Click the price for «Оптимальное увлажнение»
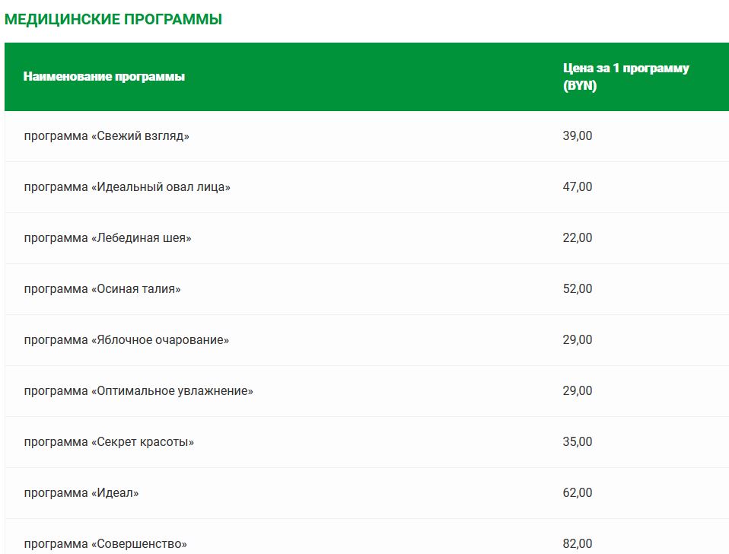729x554 pixels. click(578, 391)
